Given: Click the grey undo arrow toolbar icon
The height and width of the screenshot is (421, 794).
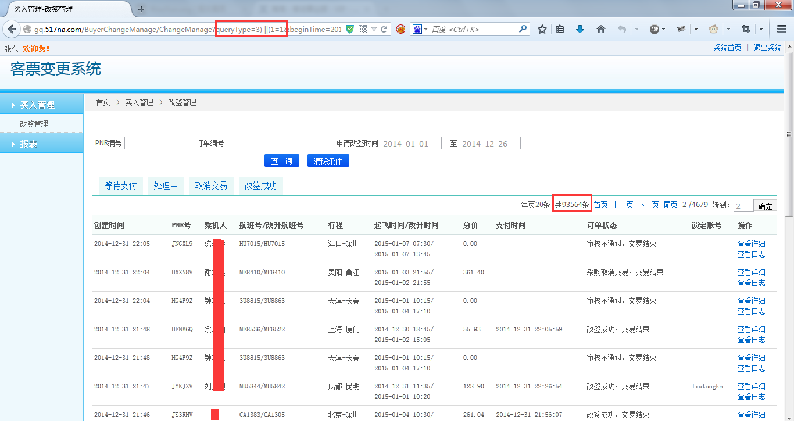Looking at the screenshot, I should pos(622,29).
